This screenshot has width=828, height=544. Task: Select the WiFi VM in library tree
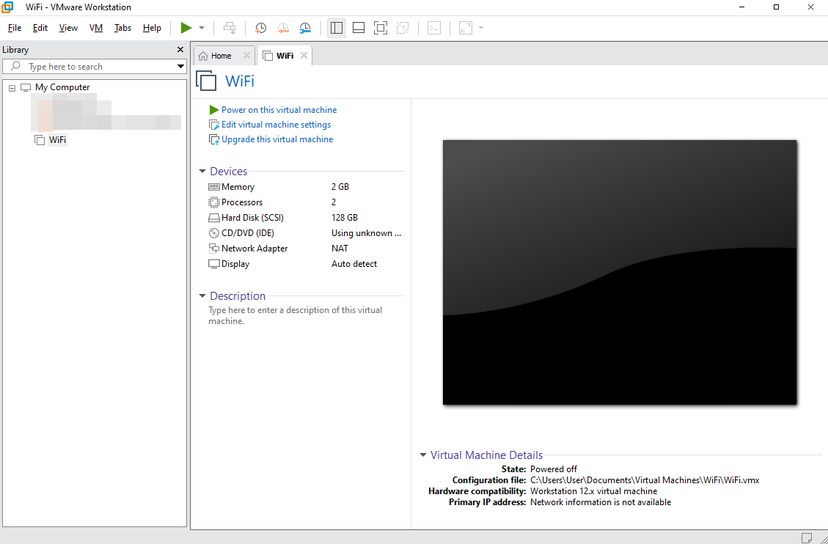[x=57, y=140]
